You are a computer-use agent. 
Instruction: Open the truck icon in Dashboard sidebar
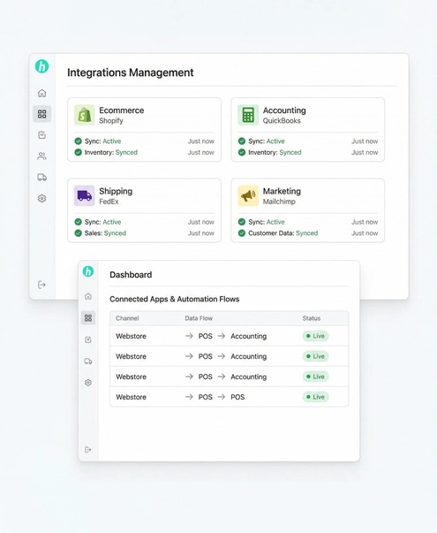(88, 361)
